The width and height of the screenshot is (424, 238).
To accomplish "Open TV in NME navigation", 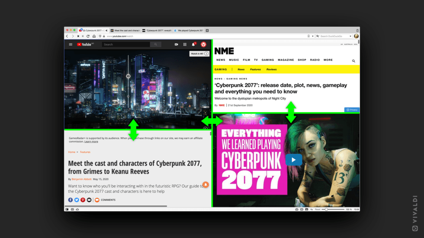I will (x=256, y=60).
